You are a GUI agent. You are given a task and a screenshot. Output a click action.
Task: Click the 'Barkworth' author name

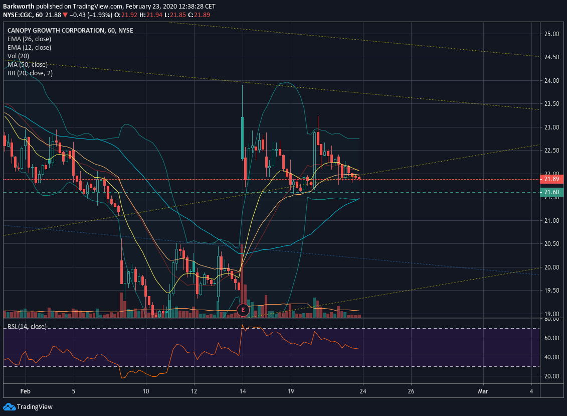(x=19, y=7)
